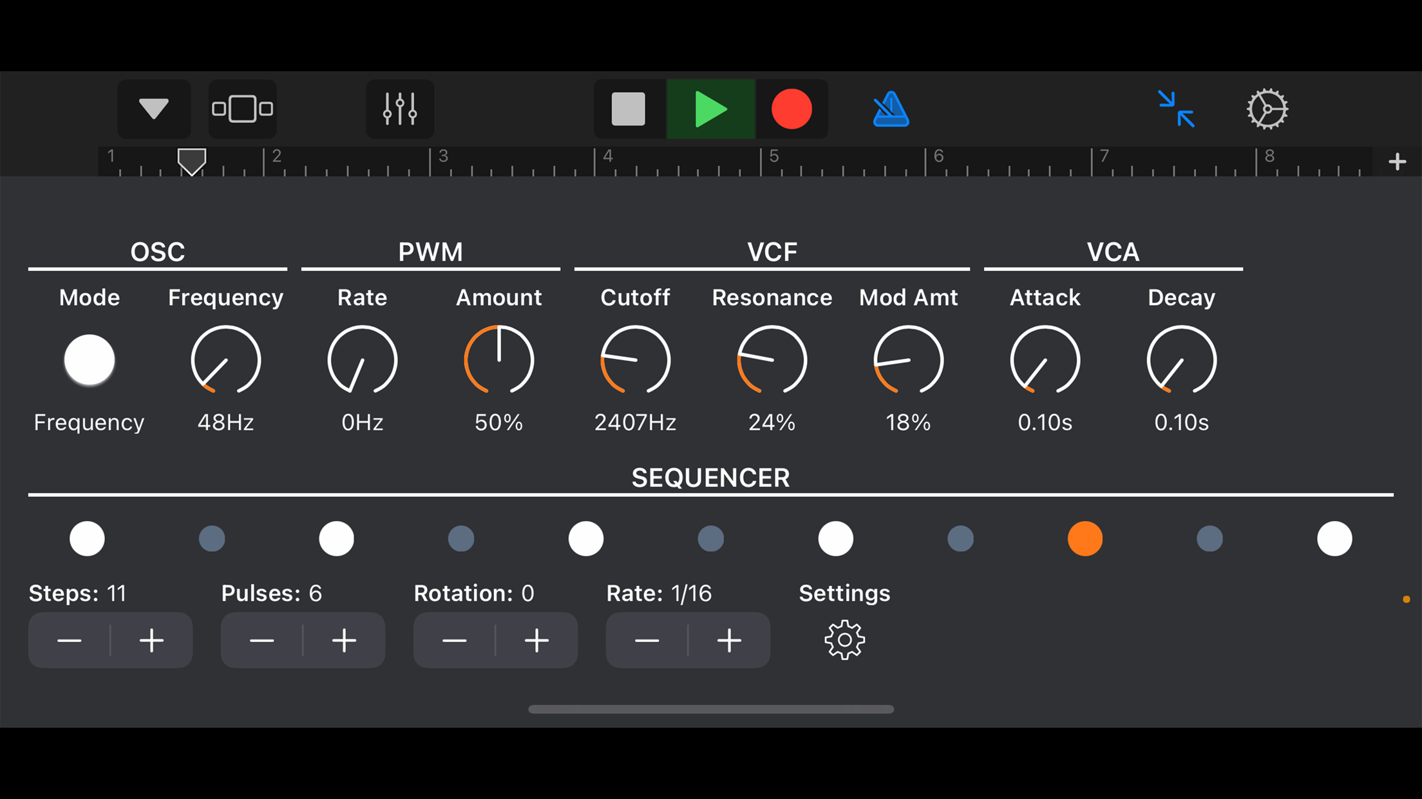Image resolution: width=1422 pixels, height=799 pixels.
Task: Toggle the first sequencer step
Action: [x=87, y=538]
